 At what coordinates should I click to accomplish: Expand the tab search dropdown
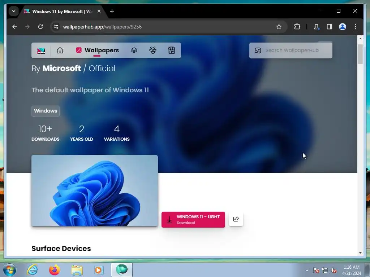[x=14, y=11]
